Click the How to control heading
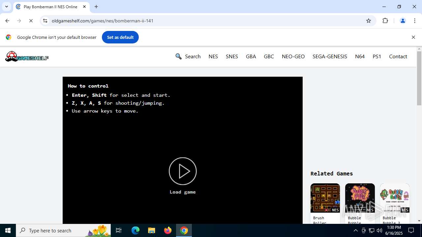 click(88, 86)
